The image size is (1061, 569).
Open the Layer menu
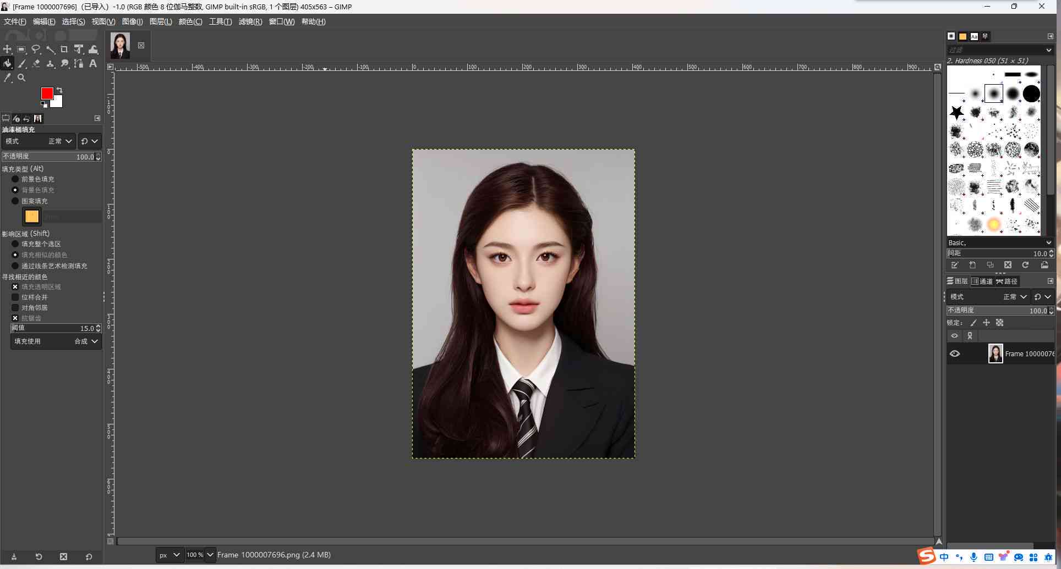pos(161,21)
